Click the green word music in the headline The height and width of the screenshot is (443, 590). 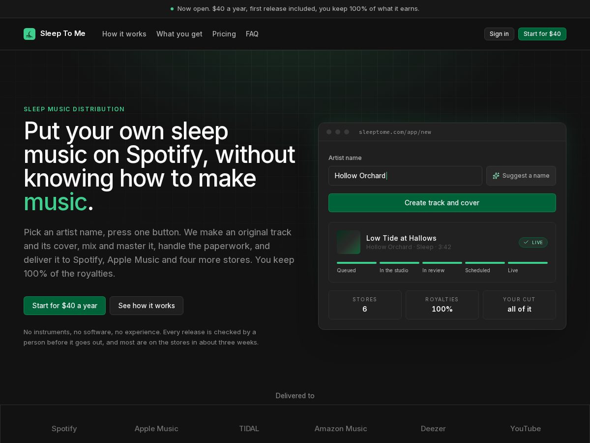pyautogui.click(x=56, y=202)
